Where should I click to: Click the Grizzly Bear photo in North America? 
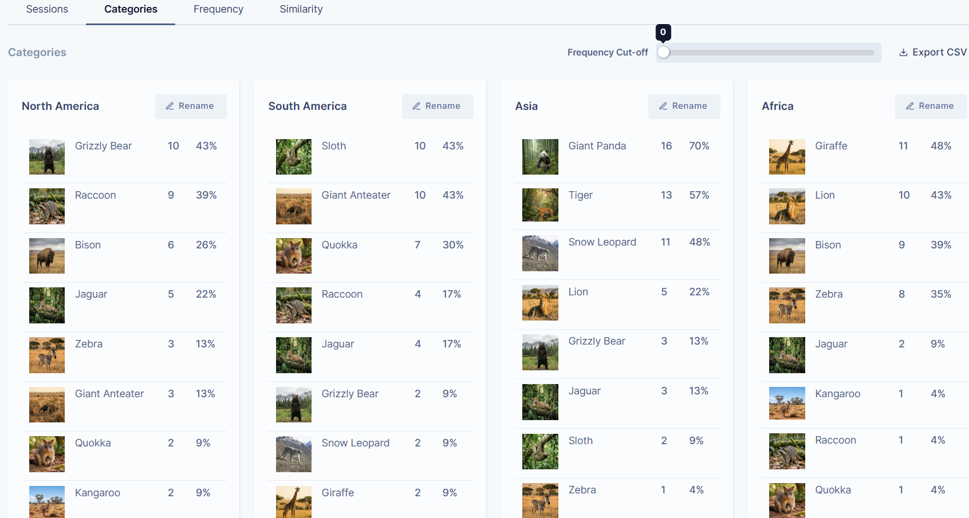46,157
